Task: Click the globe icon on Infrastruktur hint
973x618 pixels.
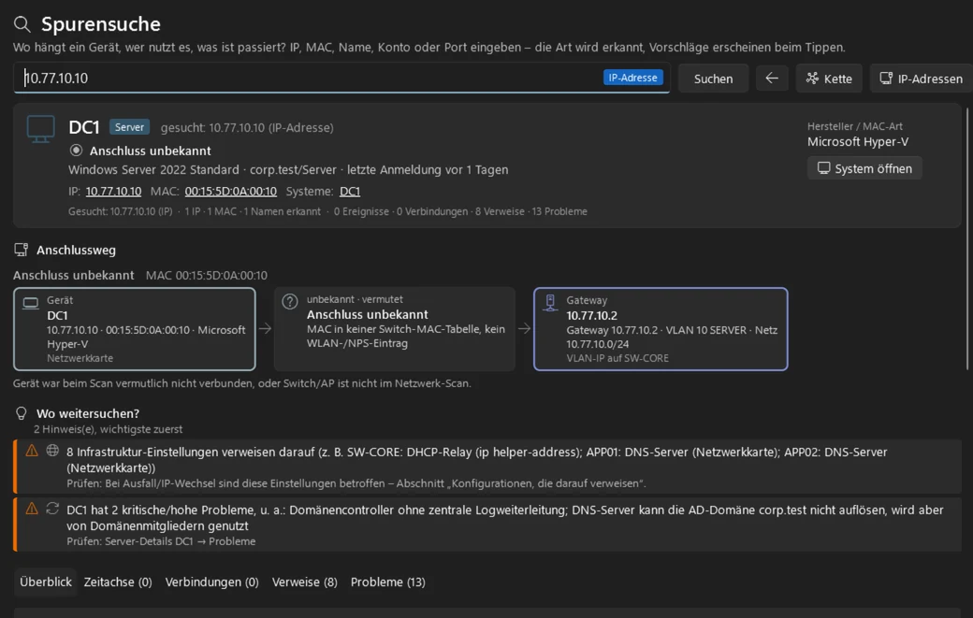Action: (52, 451)
